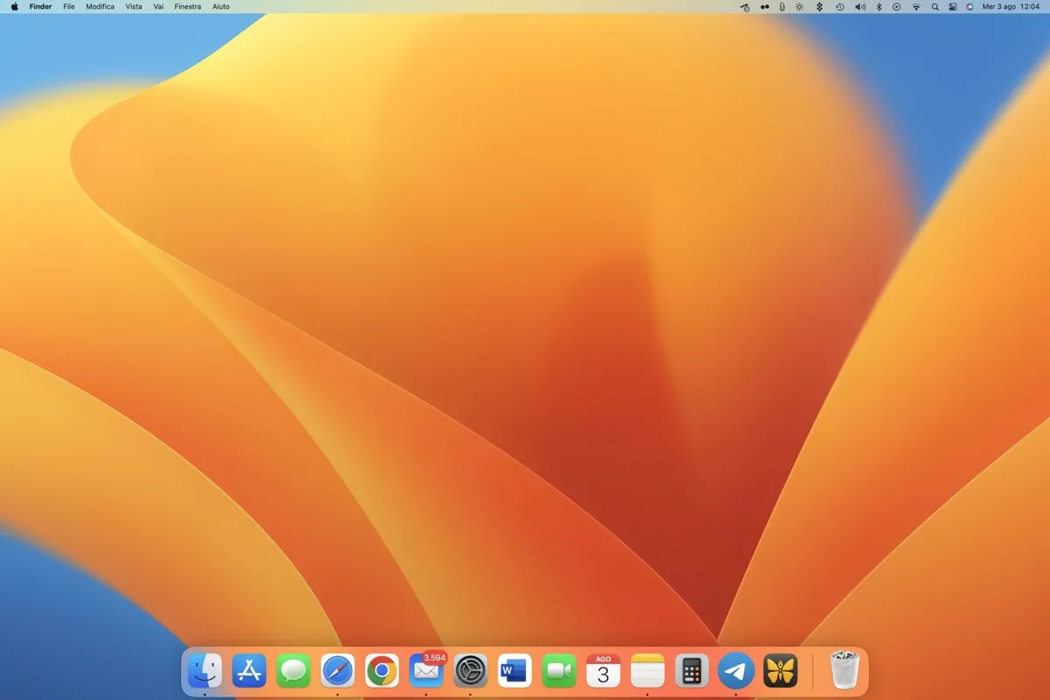
Task: Start FaceTime from the Dock
Action: pyautogui.click(x=558, y=670)
